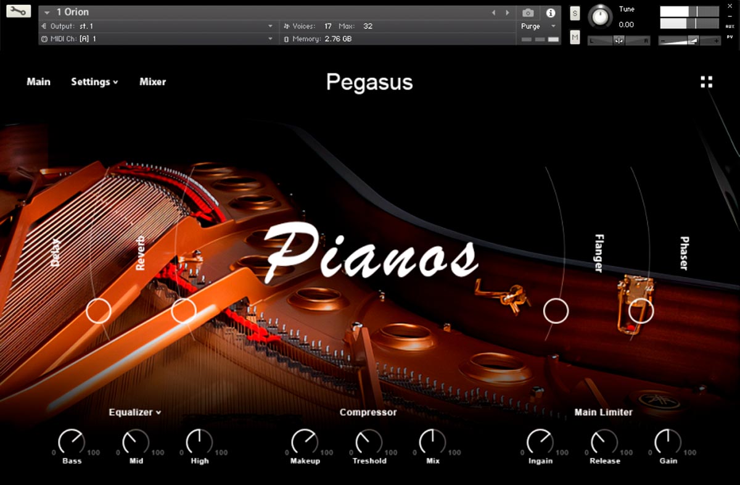Click the Main Limiter Release knob
The width and height of the screenshot is (740, 485).
click(x=604, y=442)
